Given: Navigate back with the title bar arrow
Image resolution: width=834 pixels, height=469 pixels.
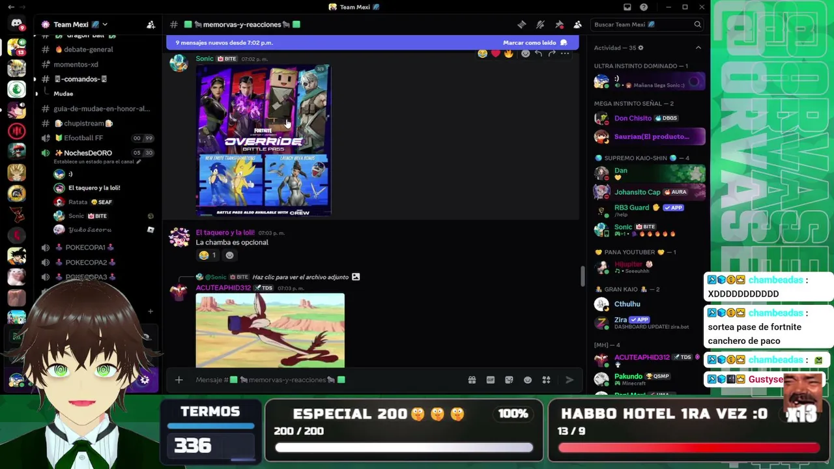Looking at the screenshot, I should pos(11,7).
